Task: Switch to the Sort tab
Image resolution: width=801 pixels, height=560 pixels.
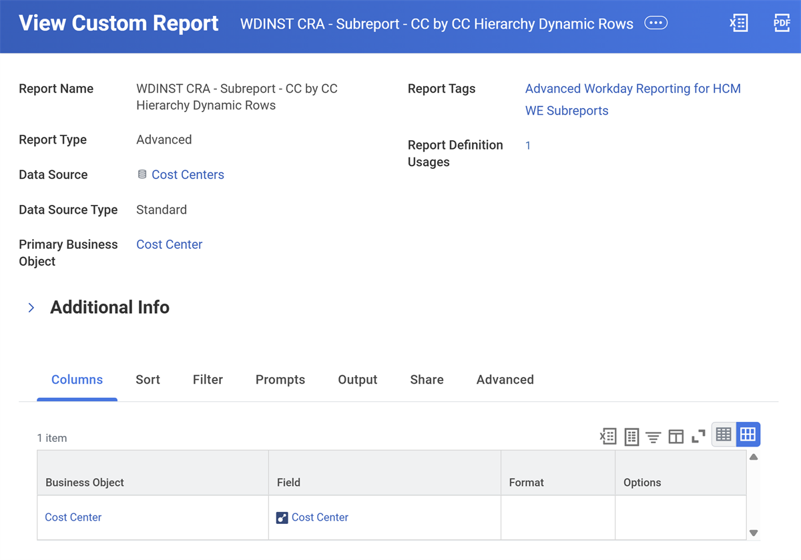Action: tap(148, 380)
